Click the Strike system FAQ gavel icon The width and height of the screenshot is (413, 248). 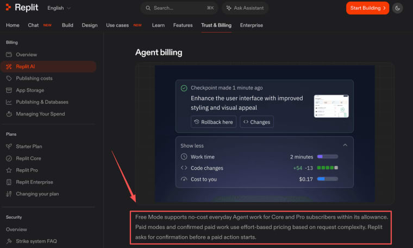[9, 241]
